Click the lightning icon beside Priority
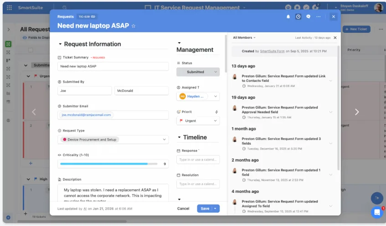386x226 pixels. tap(216, 112)
